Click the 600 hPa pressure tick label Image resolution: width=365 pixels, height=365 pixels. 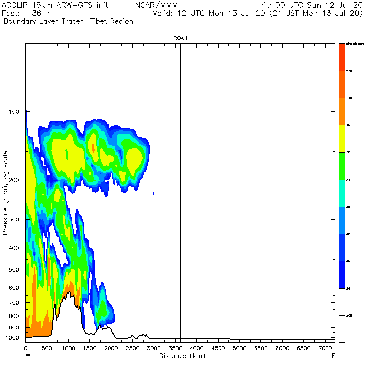coord(14,288)
